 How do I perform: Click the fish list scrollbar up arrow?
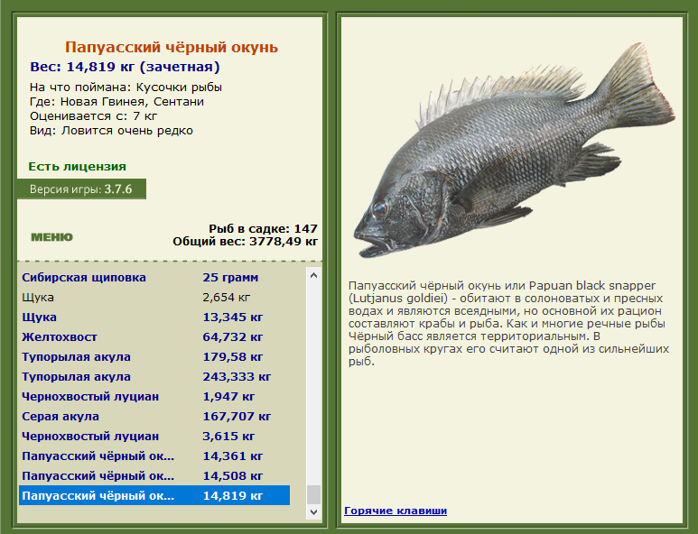[x=313, y=275]
